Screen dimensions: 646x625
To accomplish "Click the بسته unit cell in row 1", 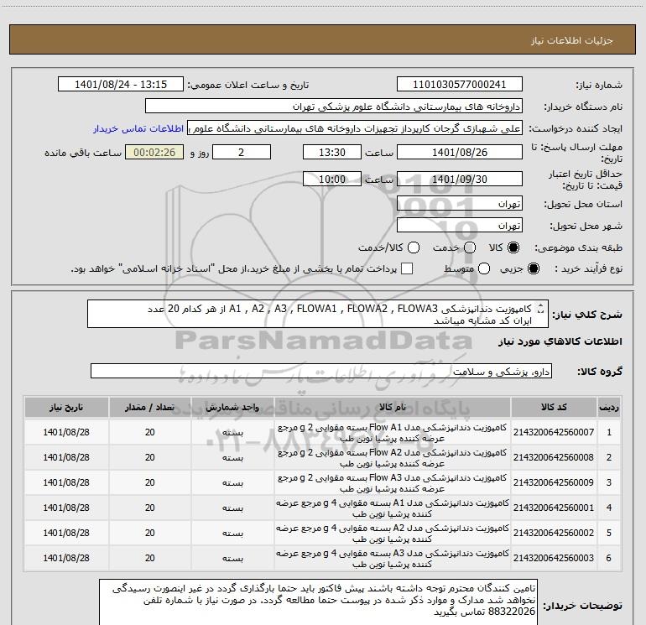I will [232, 433].
